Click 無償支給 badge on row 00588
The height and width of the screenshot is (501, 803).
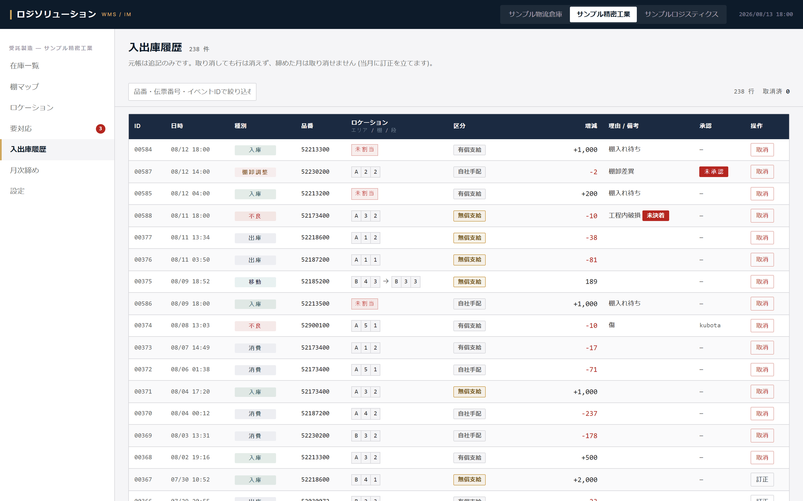[x=469, y=216]
